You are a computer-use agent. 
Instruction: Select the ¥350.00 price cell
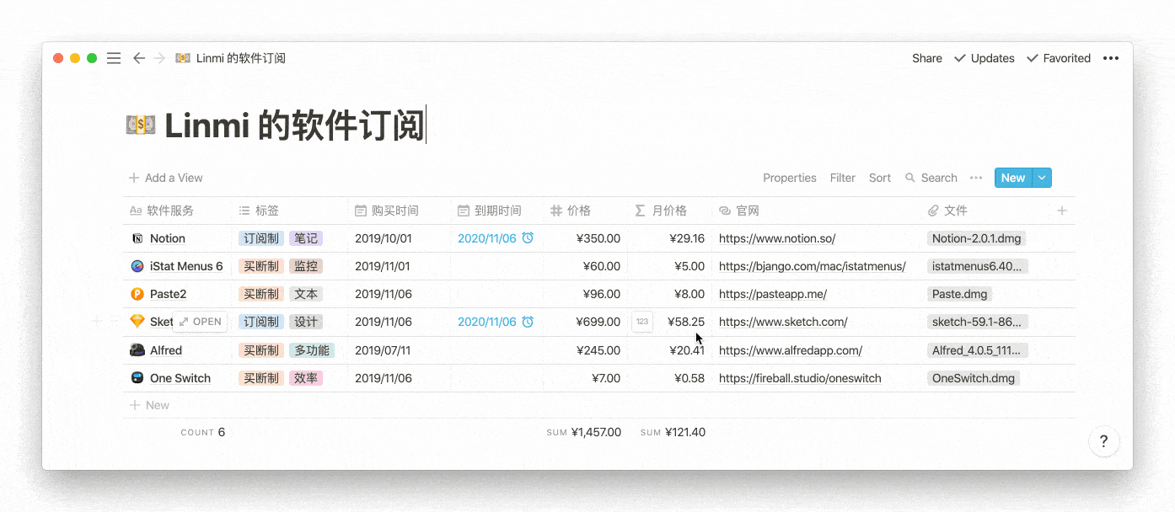585,238
